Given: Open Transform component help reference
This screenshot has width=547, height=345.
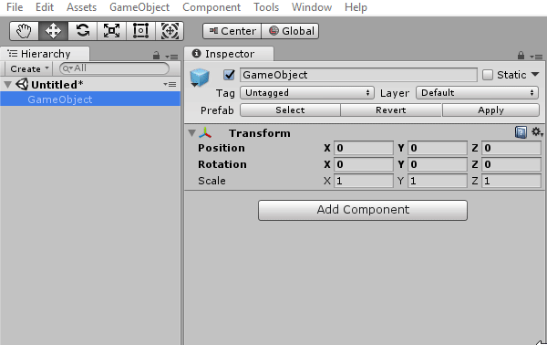Looking at the screenshot, I should (521, 132).
